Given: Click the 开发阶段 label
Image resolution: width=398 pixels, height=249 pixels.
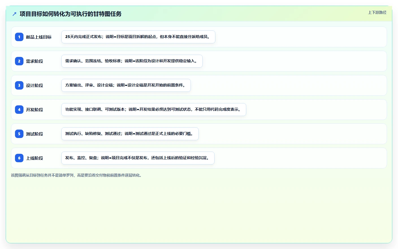Looking at the screenshot, I should (34, 110).
